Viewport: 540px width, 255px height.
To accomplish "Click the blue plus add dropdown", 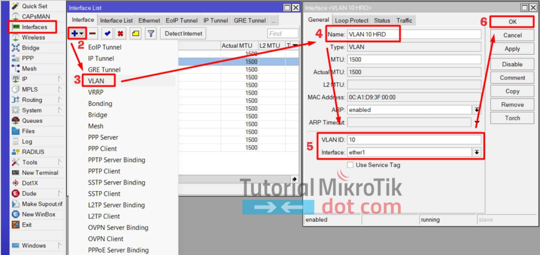I will (77, 33).
